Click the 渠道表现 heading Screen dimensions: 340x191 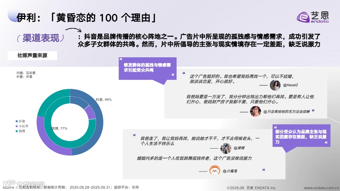[41, 38]
